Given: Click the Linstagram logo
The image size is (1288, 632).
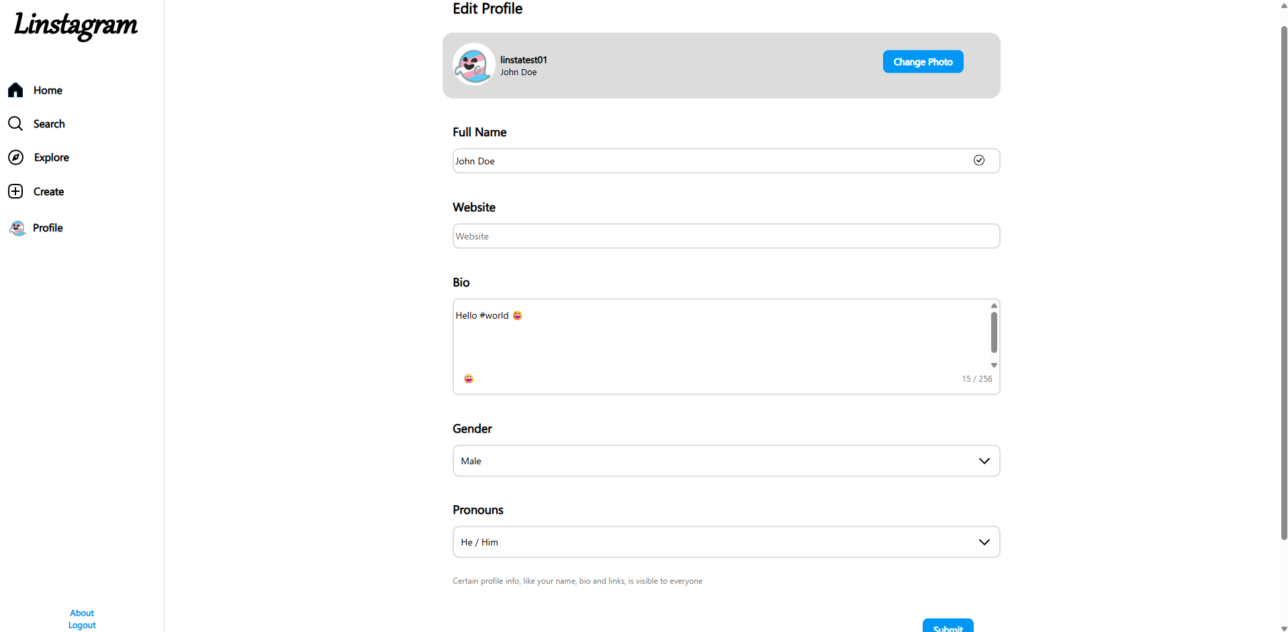Looking at the screenshot, I should click(x=75, y=26).
